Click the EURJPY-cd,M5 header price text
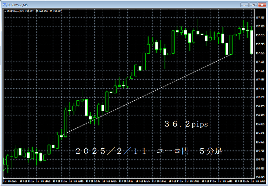Screen dimensions: 268x186 point(34,11)
